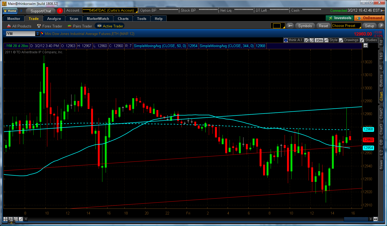
Task: Open the Investools button
Action: pos(340,18)
